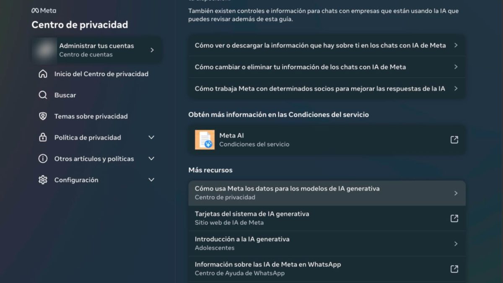
Task: Open Meta AI Condiciones del servicio
Action: pos(327,140)
